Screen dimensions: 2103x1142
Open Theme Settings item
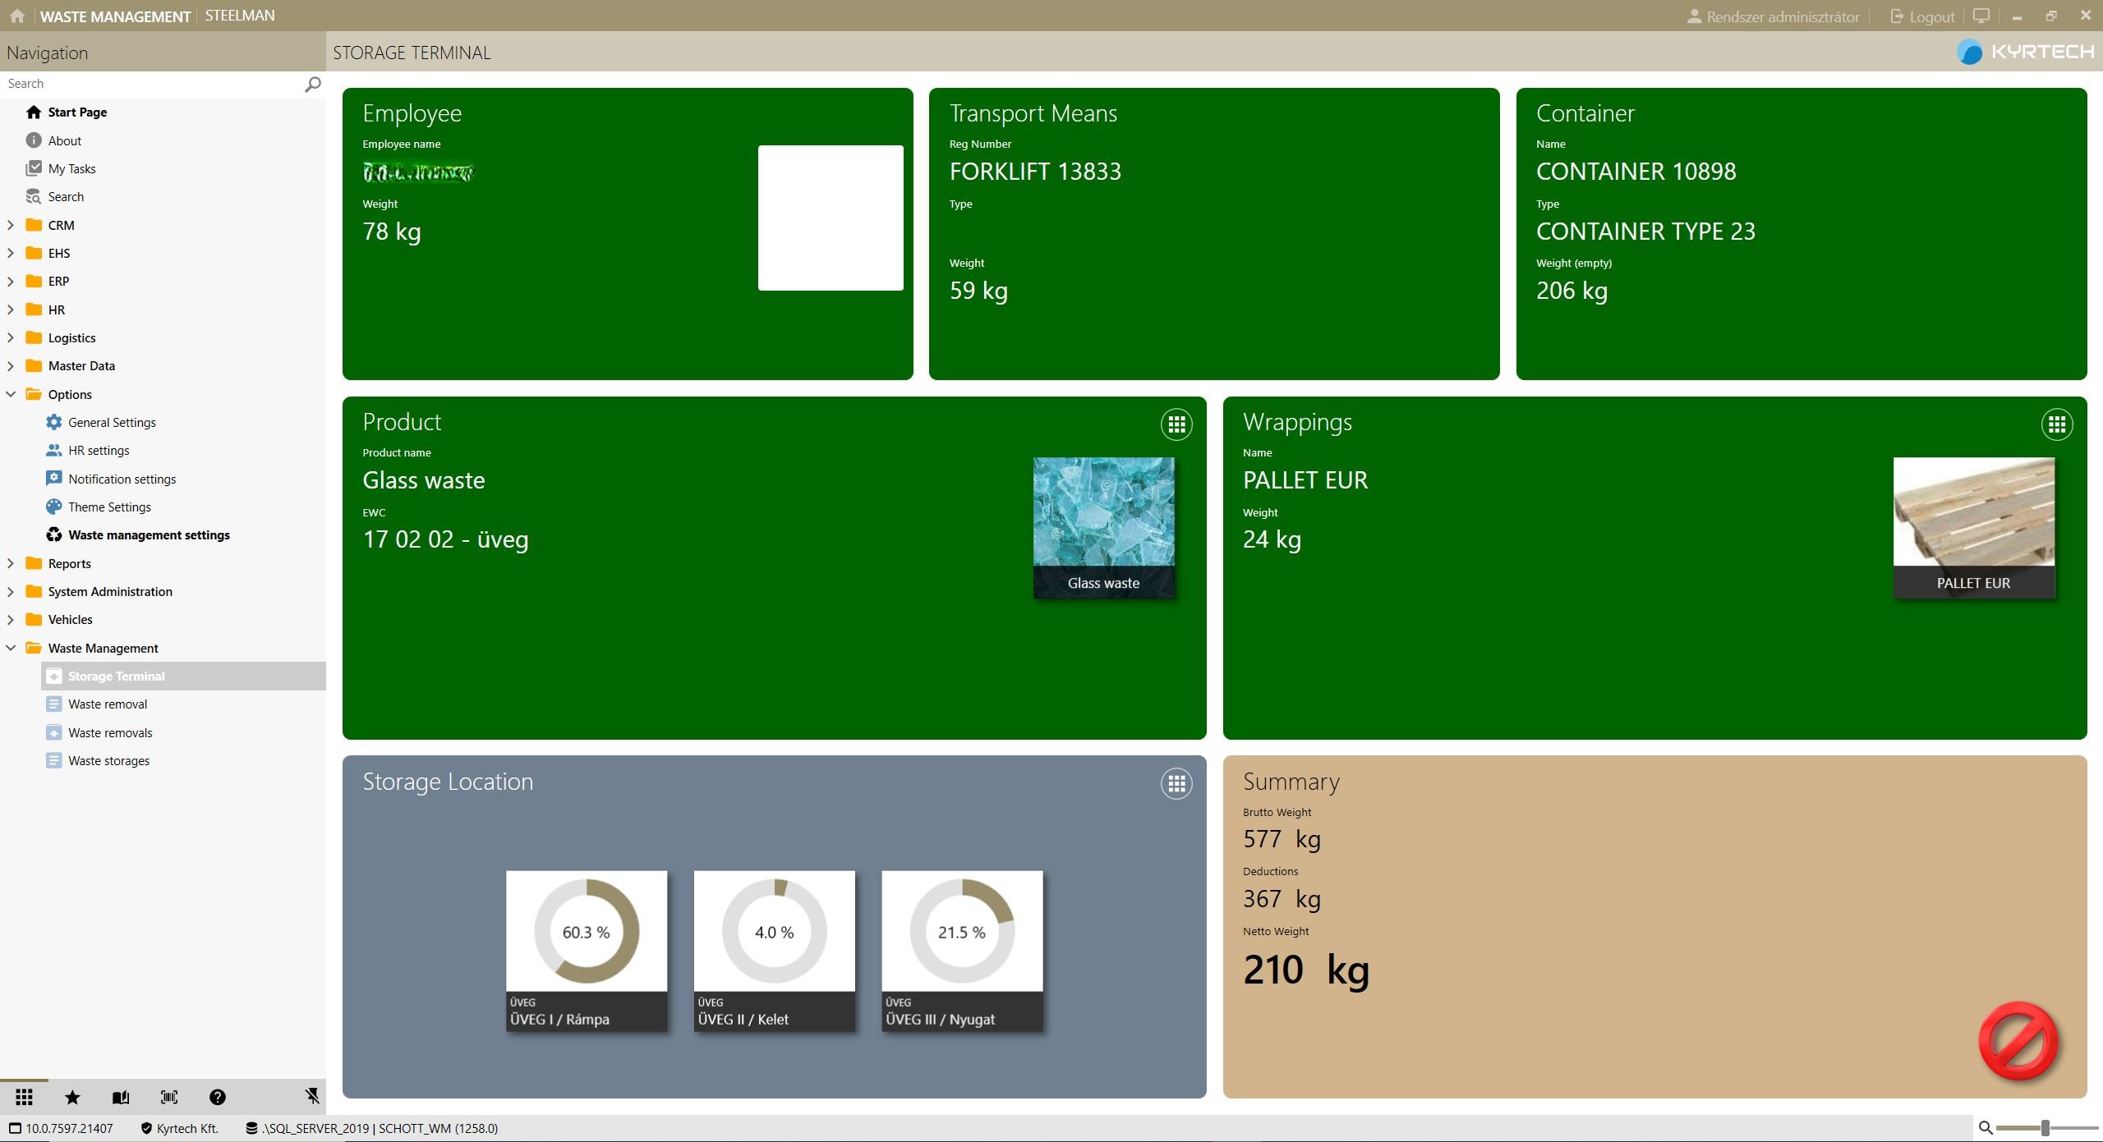pyautogui.click(x=109, y=507)
